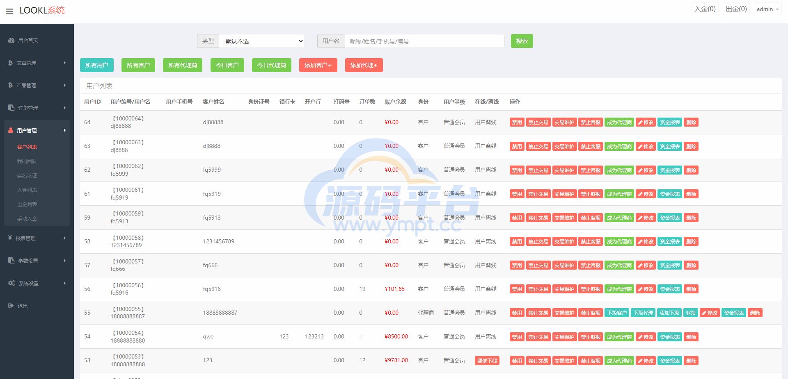Expand 产品管理 menu arrow

coord(65,85)
